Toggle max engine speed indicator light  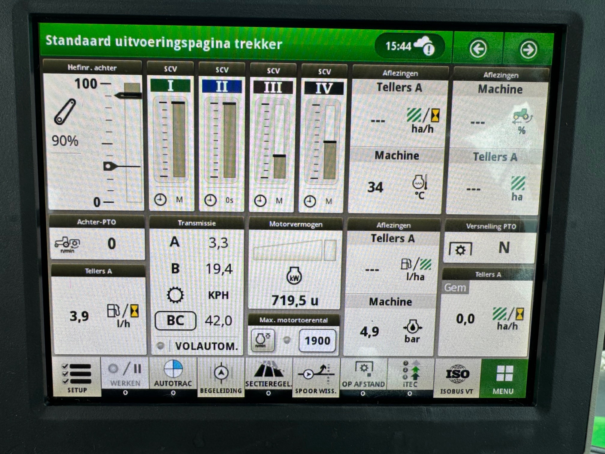[287, 340]
